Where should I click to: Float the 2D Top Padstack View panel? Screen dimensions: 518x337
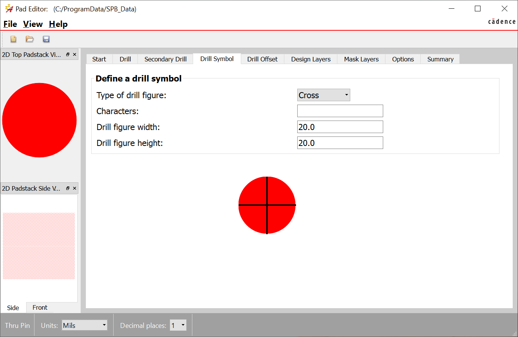[x=68, y=55]
